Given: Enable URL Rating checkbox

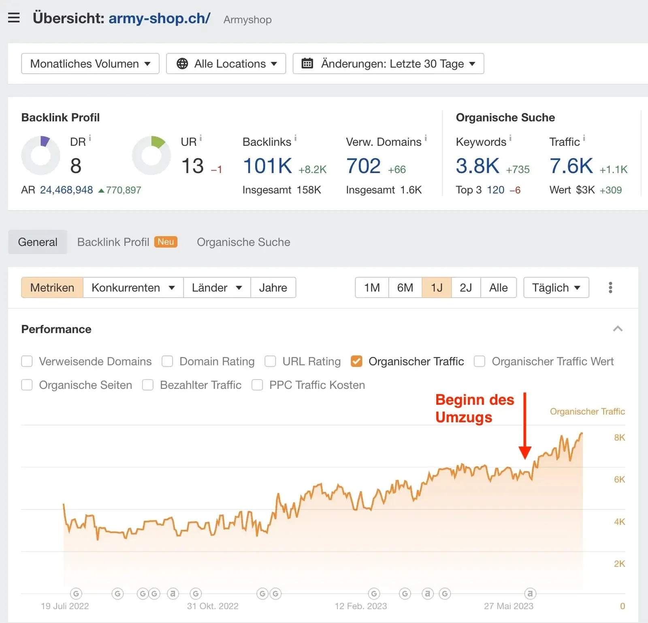Looking at the screenshot, I should (x=270, y=361).
